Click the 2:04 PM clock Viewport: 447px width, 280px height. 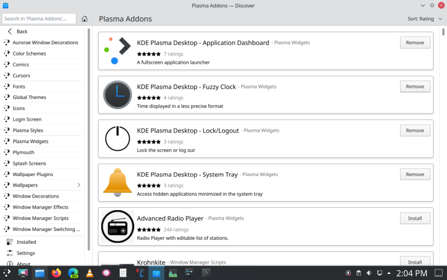[412, 273]
